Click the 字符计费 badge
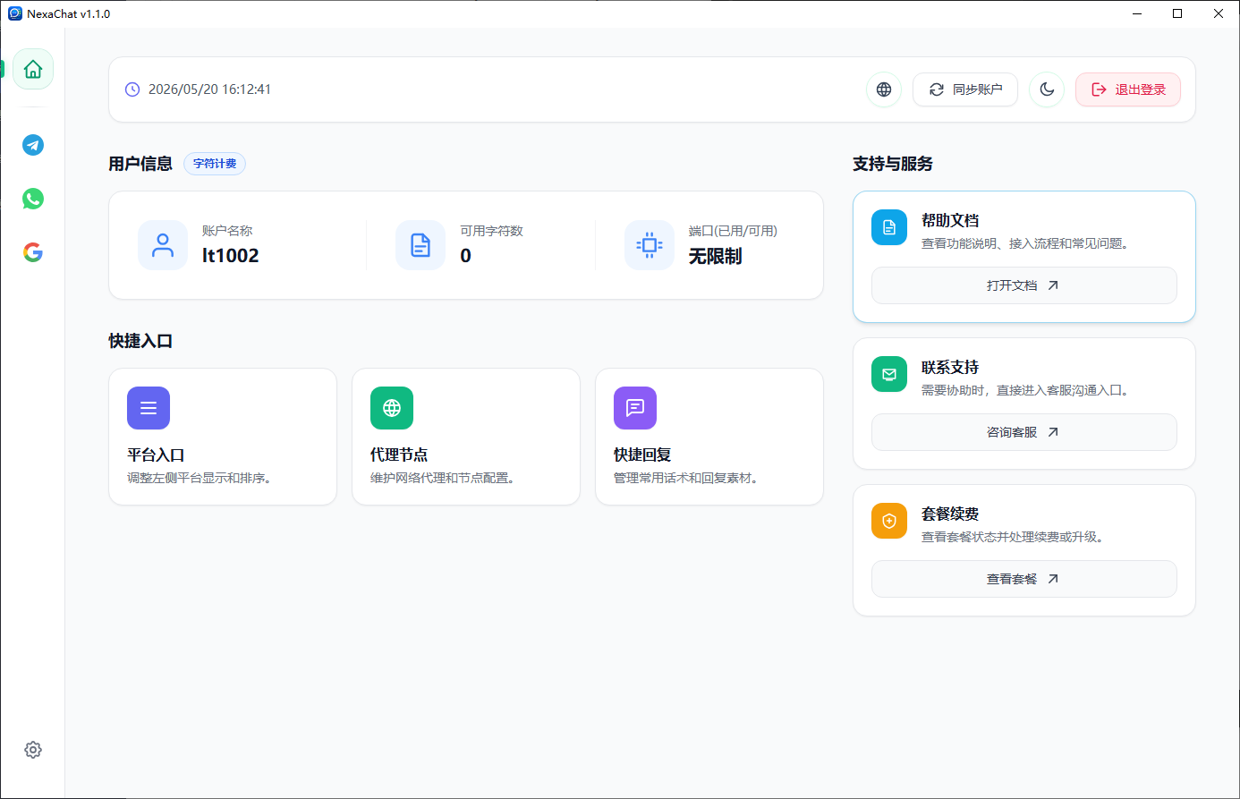The image size is (1240, 799). pyautogui.click(x=215, y=164)
